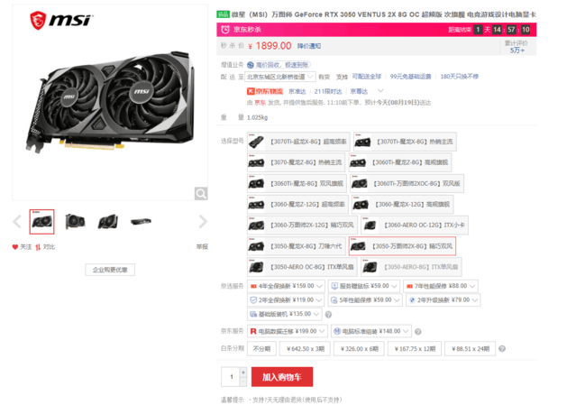Click the 对比 compare icon
The height and width of the screenshot is (405, 576).
click(38, 247)
